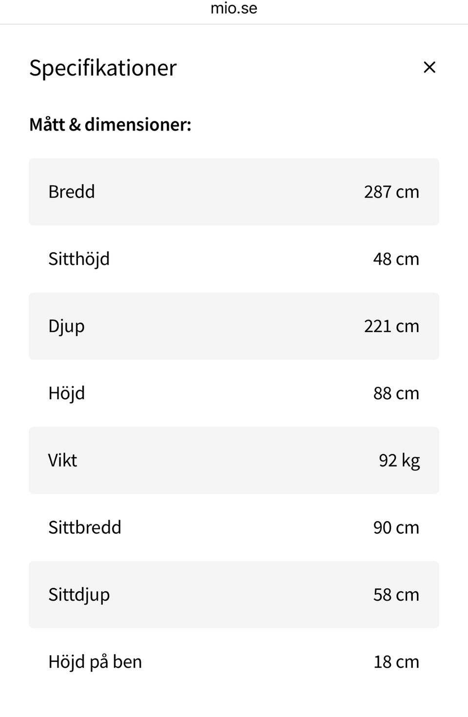The width and height of the screenshot is (468, 717).
Task: Select the Vikt row label
Action: (62, 460)
